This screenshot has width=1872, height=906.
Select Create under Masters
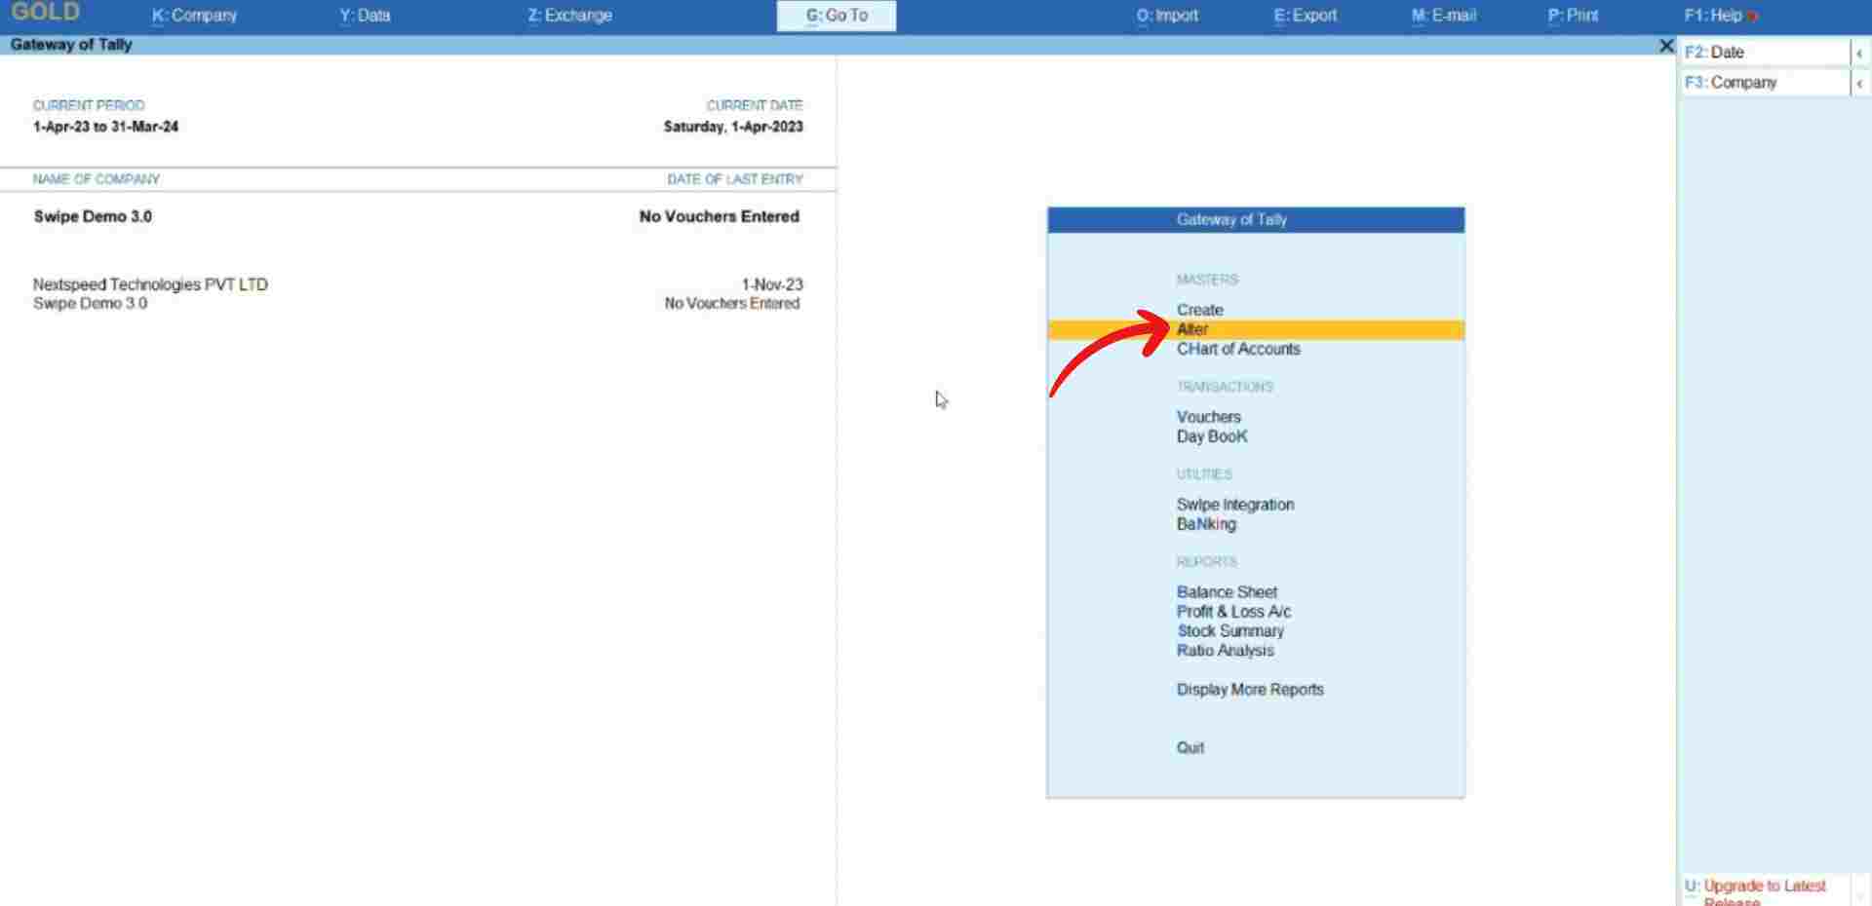tap(1199, 310)
